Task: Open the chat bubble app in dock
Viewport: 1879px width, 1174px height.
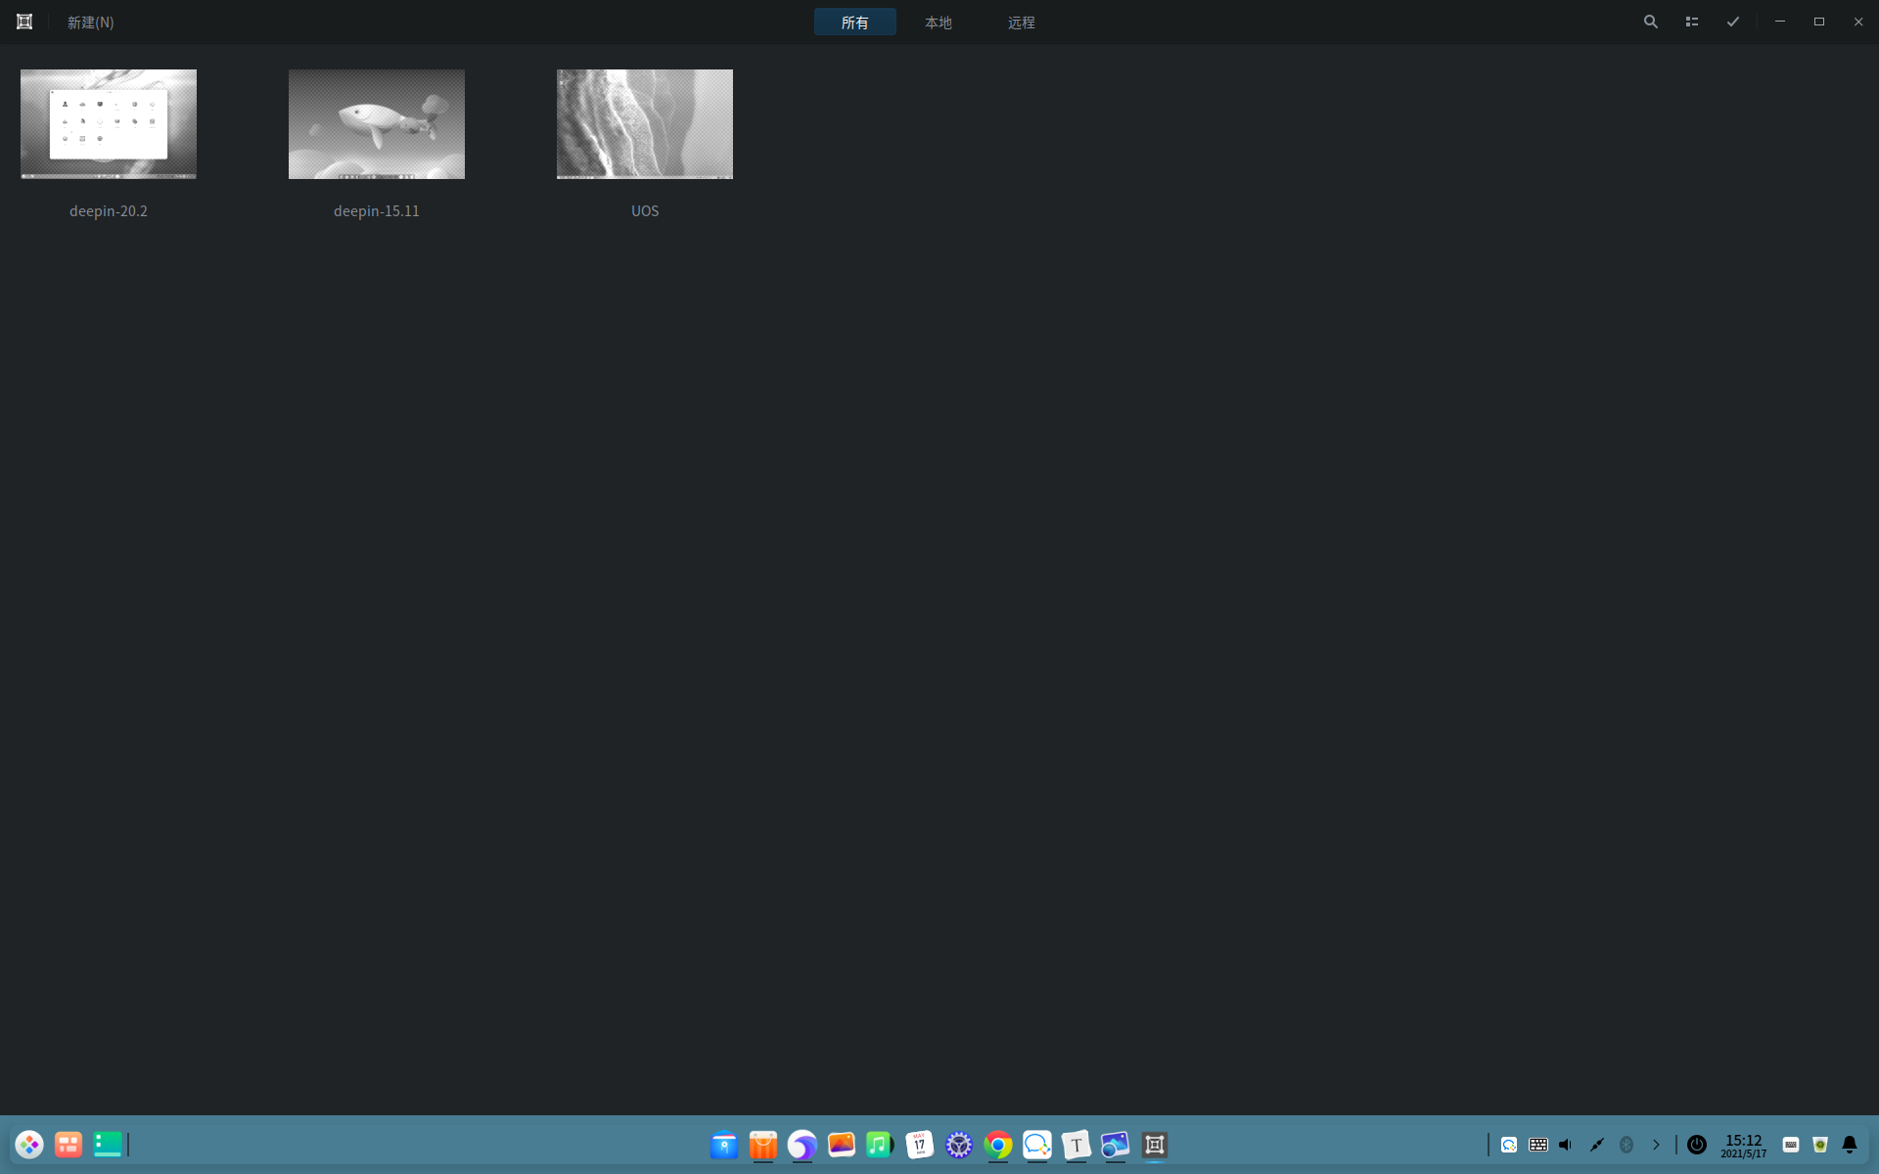Action: tap(1037, 1144)
